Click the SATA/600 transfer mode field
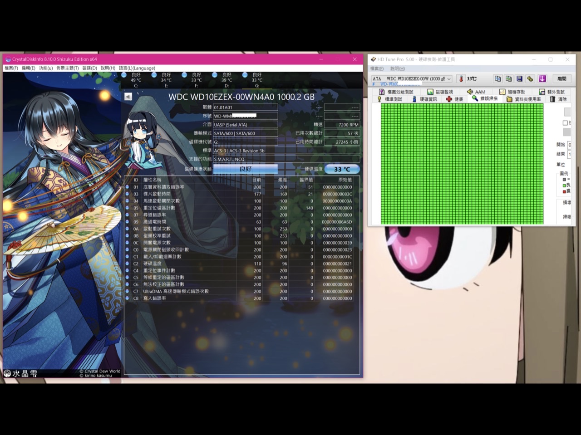Screen dimensions: 581x435 (x=246, y=133)
